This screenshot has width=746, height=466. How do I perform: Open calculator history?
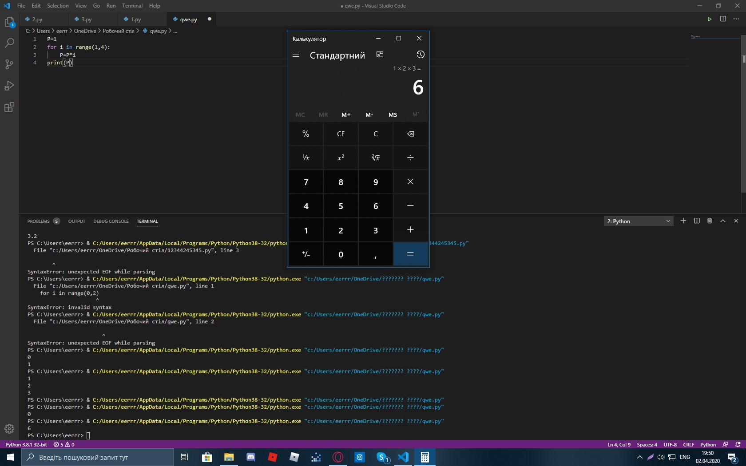click(x=420, y=55)
